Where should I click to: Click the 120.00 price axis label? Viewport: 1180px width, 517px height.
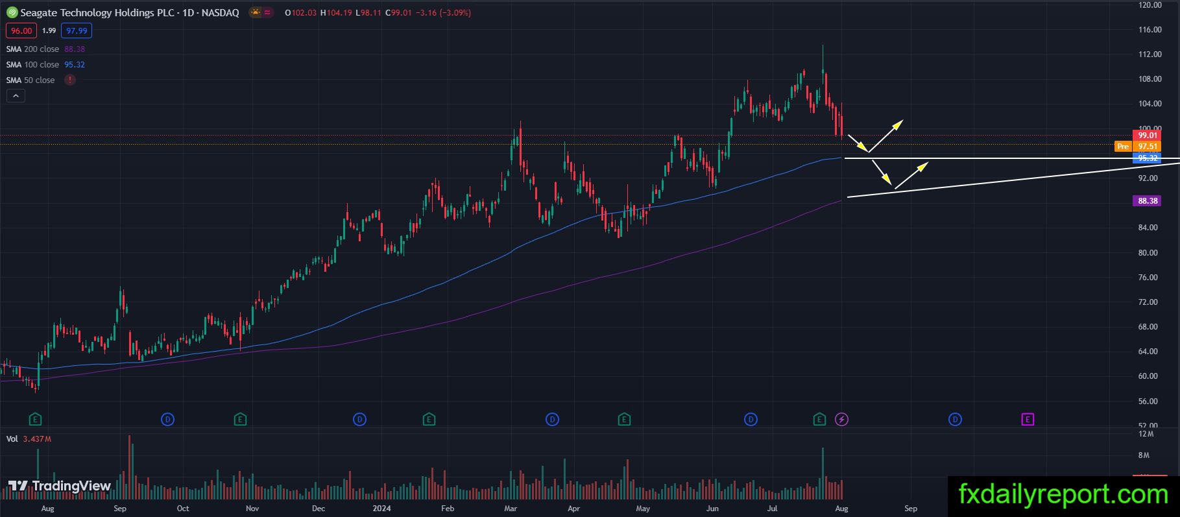[1150, 5]
